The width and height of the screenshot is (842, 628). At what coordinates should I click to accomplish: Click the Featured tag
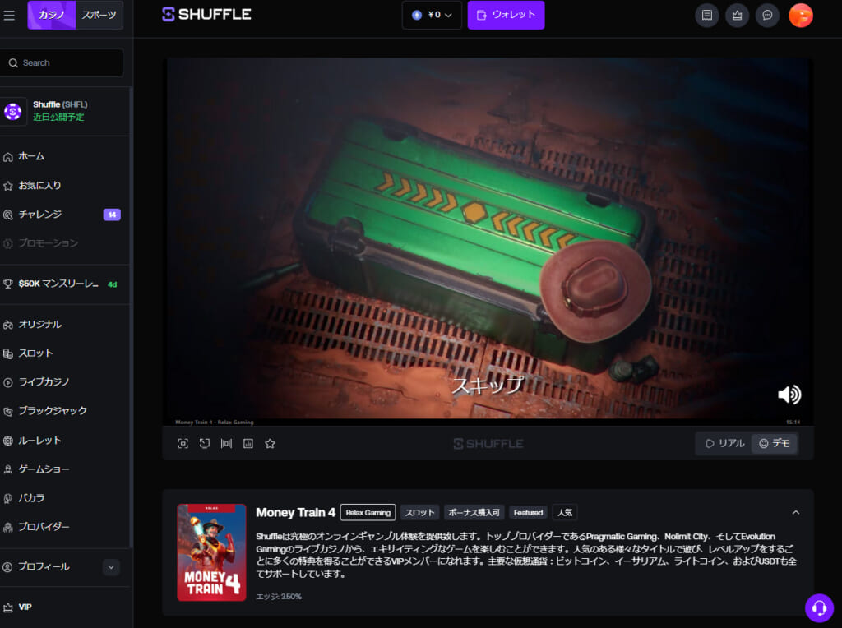528,513
